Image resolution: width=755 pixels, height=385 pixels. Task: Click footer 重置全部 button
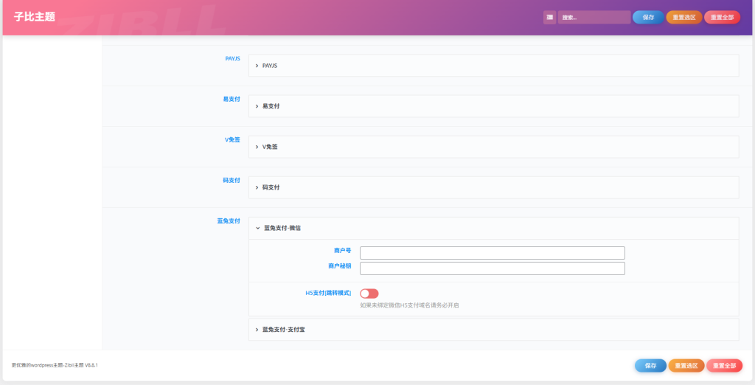[724, 366]
